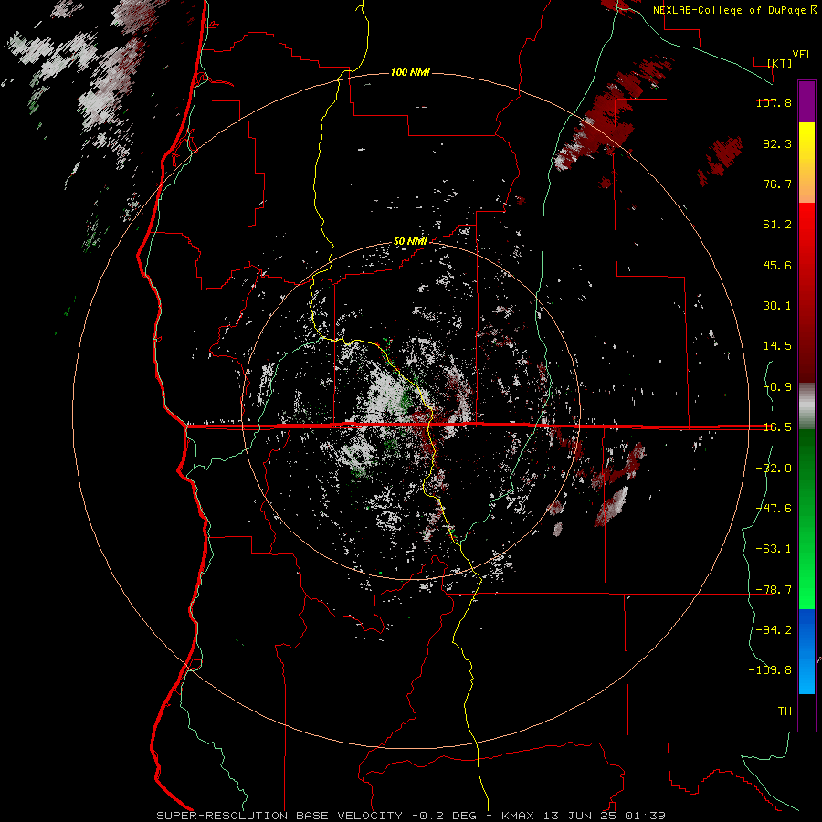This screenshot has width=822, height=822.
Task: Click the -16.5 velocity scale value
Action: pos(774,427)
